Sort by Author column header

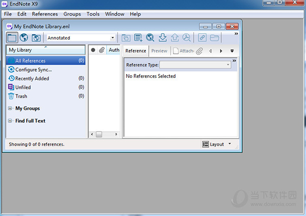click(x=114, y=50)
